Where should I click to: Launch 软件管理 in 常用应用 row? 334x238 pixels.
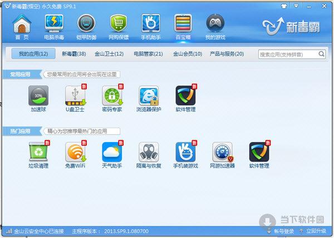pyautogui.click(x=185, y=99)
